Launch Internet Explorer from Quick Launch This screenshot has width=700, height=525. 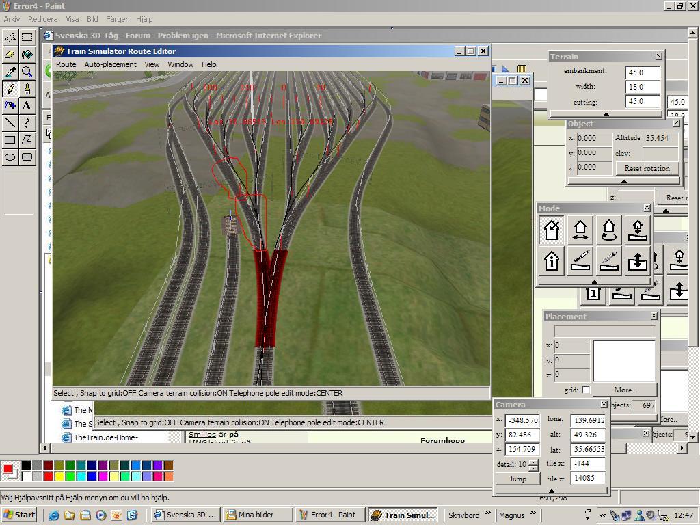53,515
